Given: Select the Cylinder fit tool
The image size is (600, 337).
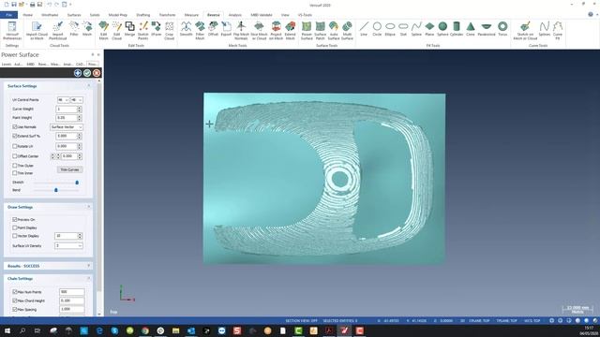Looking at the screenshot, I should (457, 29).
